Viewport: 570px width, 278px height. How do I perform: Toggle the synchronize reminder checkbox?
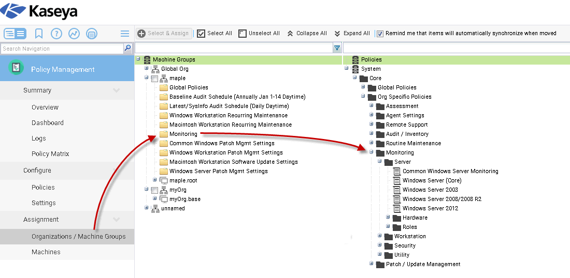pos(380,34)
